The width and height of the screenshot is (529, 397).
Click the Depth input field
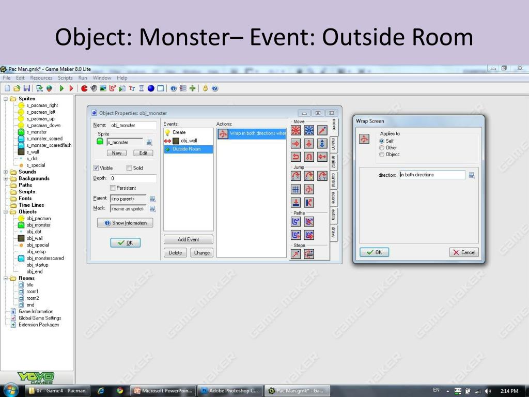point(133,178)
